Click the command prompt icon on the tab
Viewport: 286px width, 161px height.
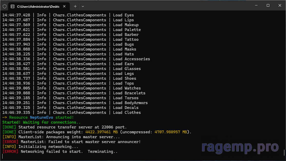13,6
